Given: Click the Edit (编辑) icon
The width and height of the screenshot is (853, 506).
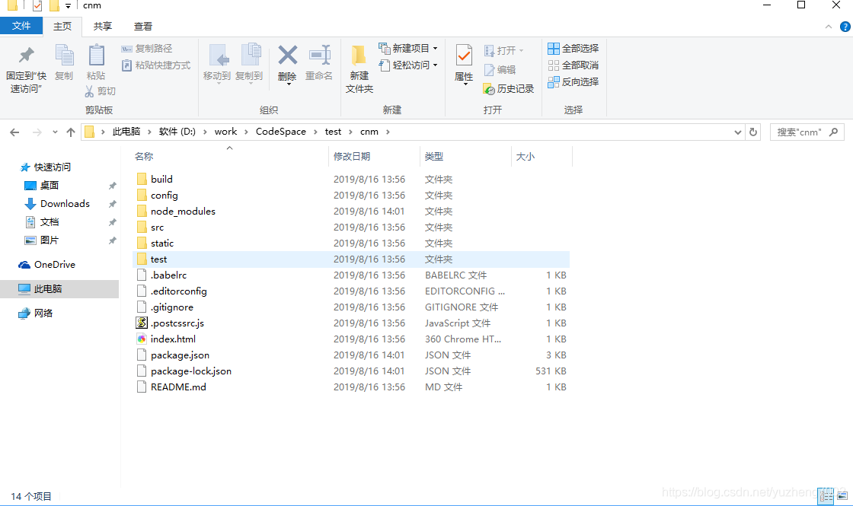Looking at the screenshot, I should pyautogui.click(x=489, y=69).
